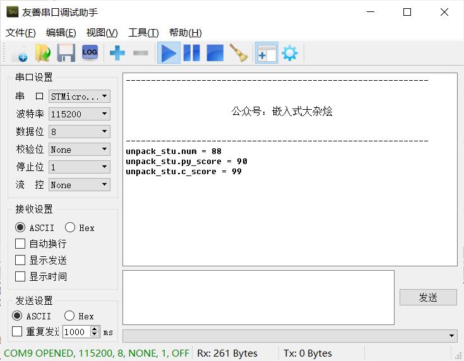
Task: Open the send history dropdown at bottom
Action: [x=290, y=336]
